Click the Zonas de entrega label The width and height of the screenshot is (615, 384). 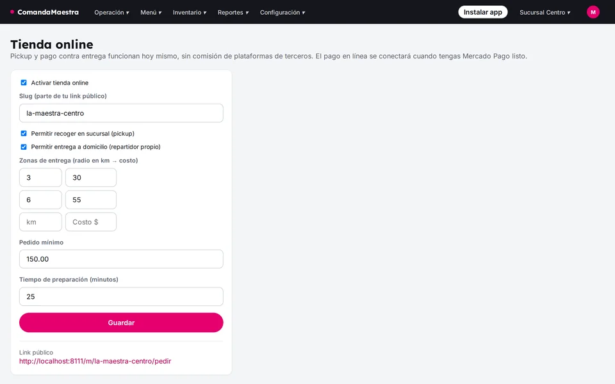[78, 161]
